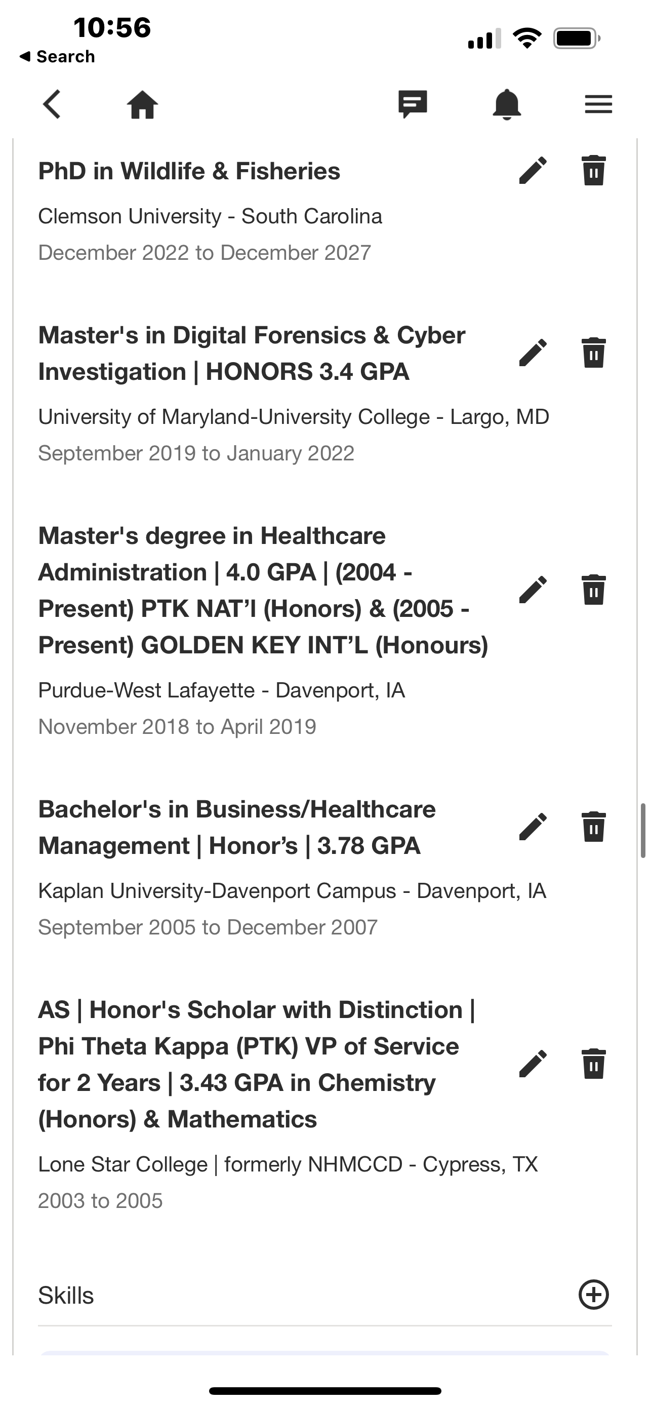Delete the Digital Forensics Master's entry

(593, 353)
